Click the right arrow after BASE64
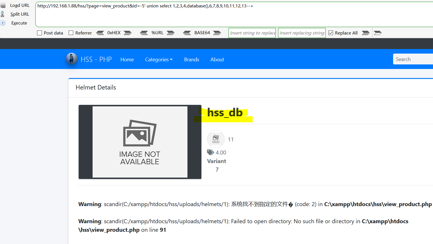This screenshot has width=433, height=244. (x=217, y=33)
